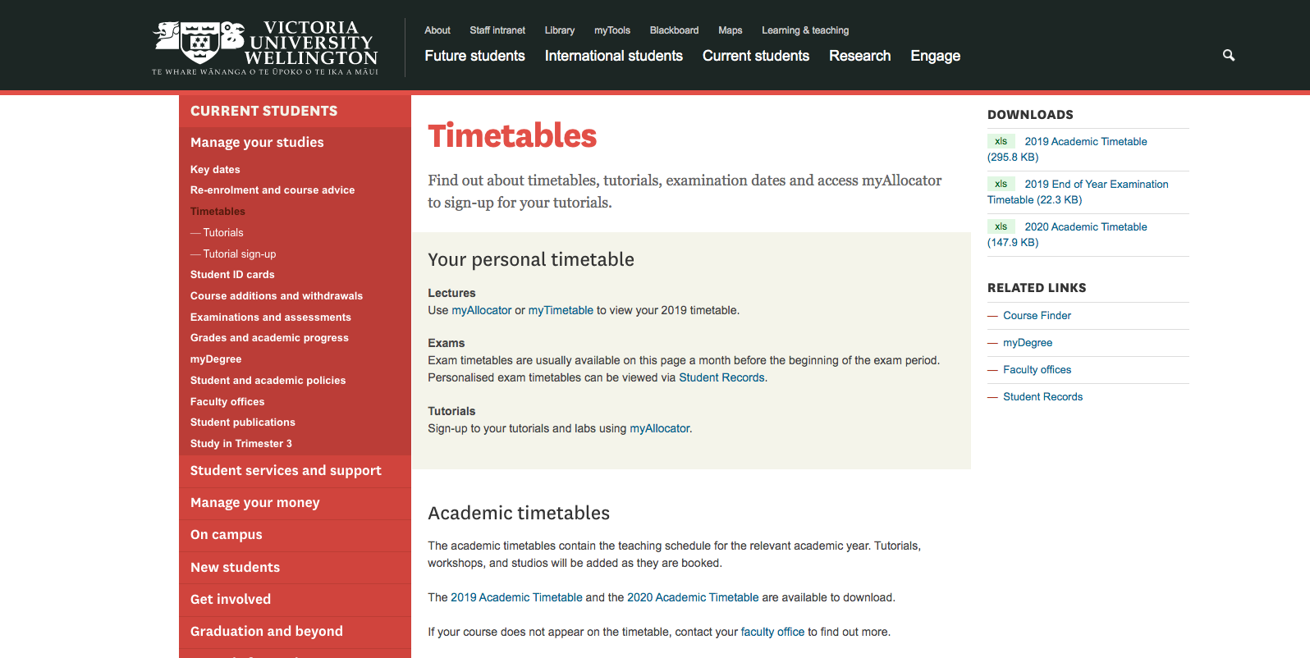This screenshot has width=1310, height=658.
Task: Select Research navigation item
Action: click(x=859, y=56)
